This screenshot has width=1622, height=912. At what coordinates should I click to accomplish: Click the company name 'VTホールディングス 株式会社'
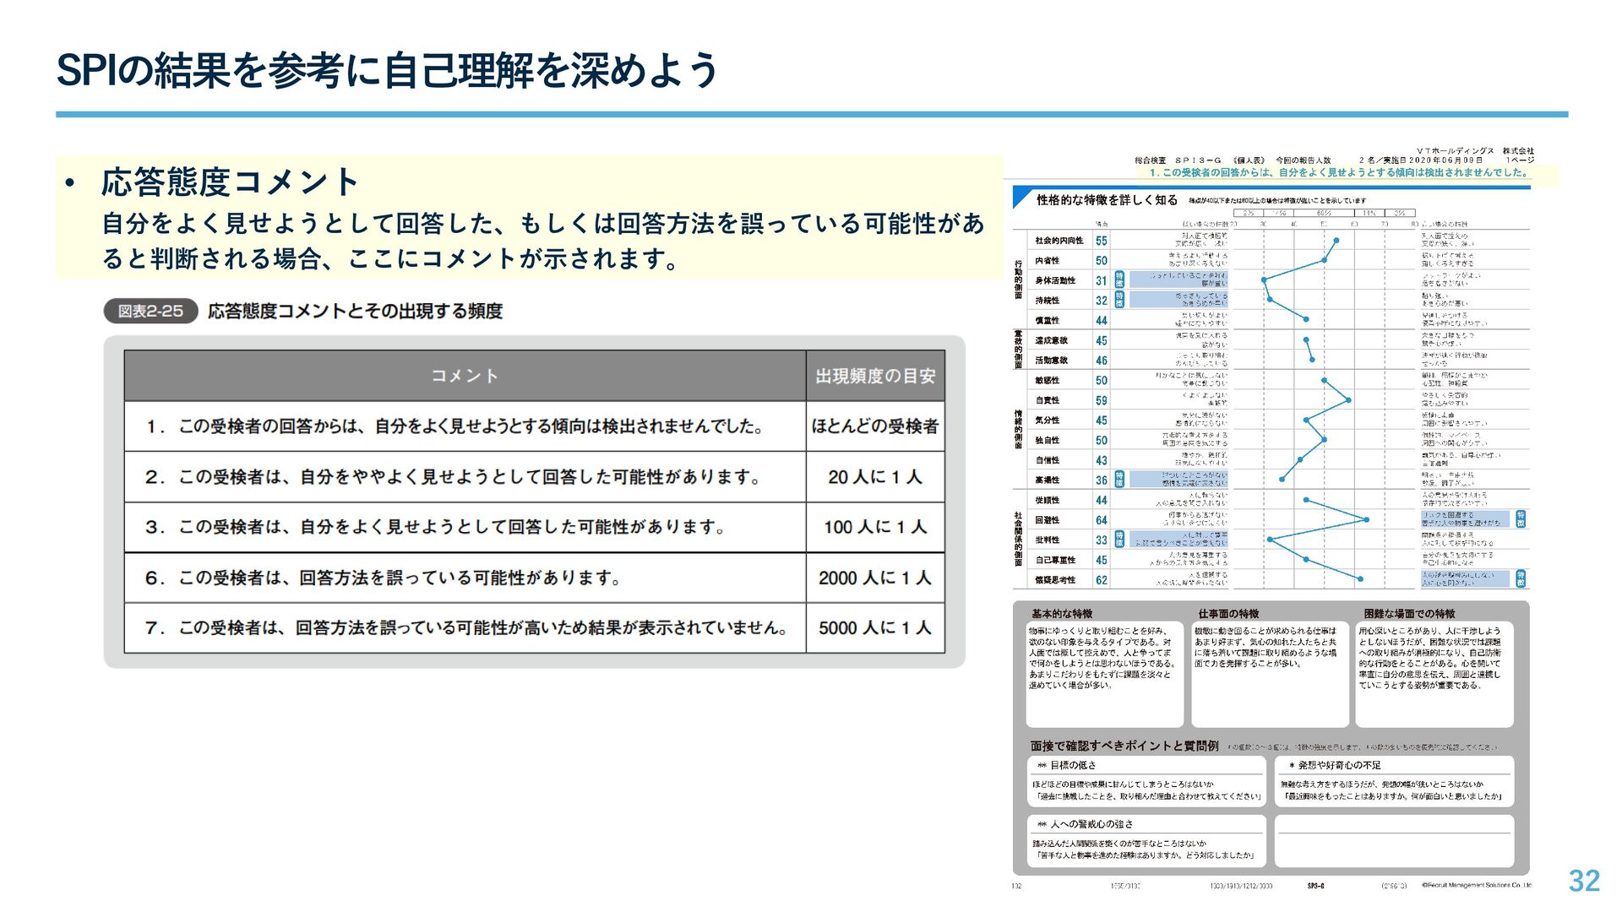click(1475, 151)
